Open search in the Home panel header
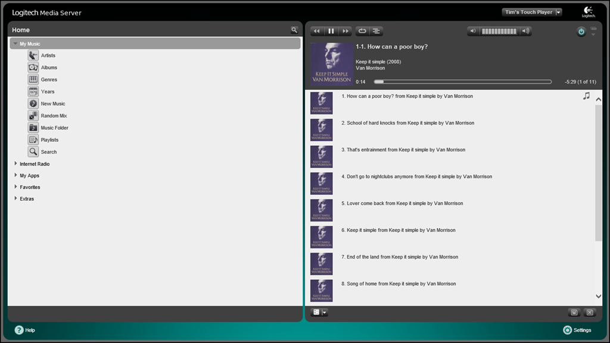The height and width of the screenshot is (343, 610). tap(294, 30)
